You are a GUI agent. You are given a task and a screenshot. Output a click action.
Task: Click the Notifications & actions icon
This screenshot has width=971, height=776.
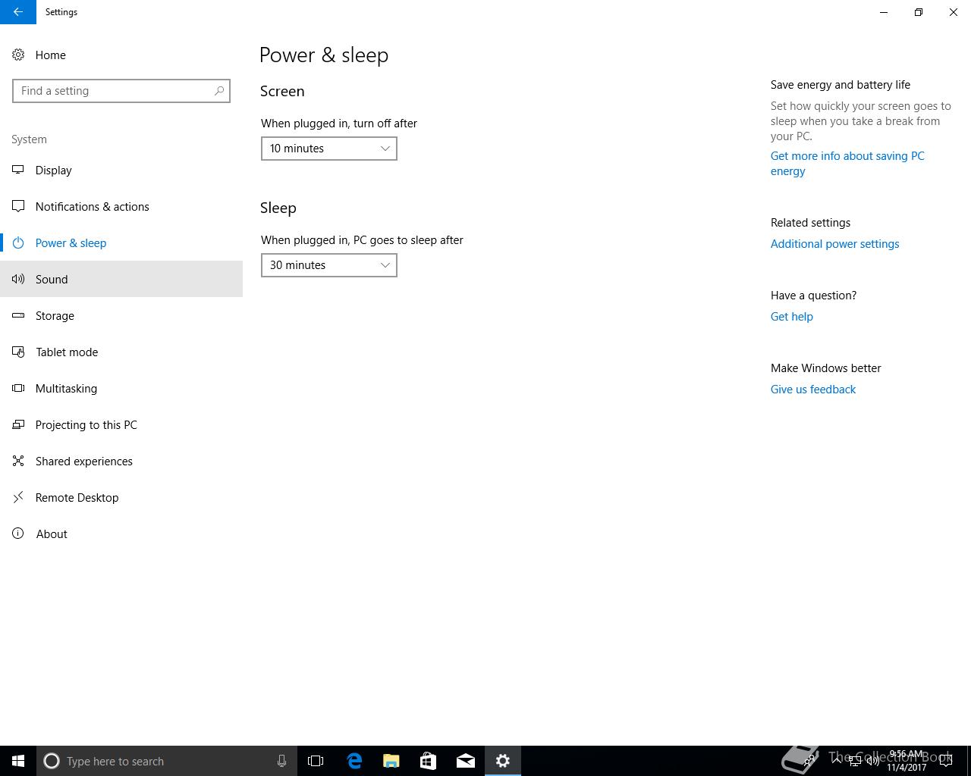coord(18,206)
